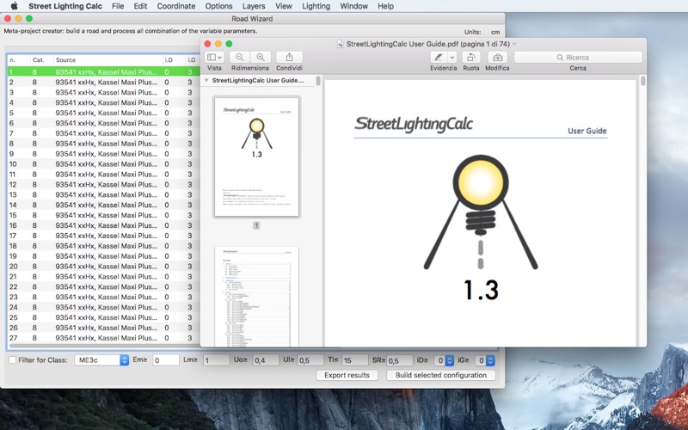The image size is (688, 430).
Task: Open the View menu
Action: [284, 6]
